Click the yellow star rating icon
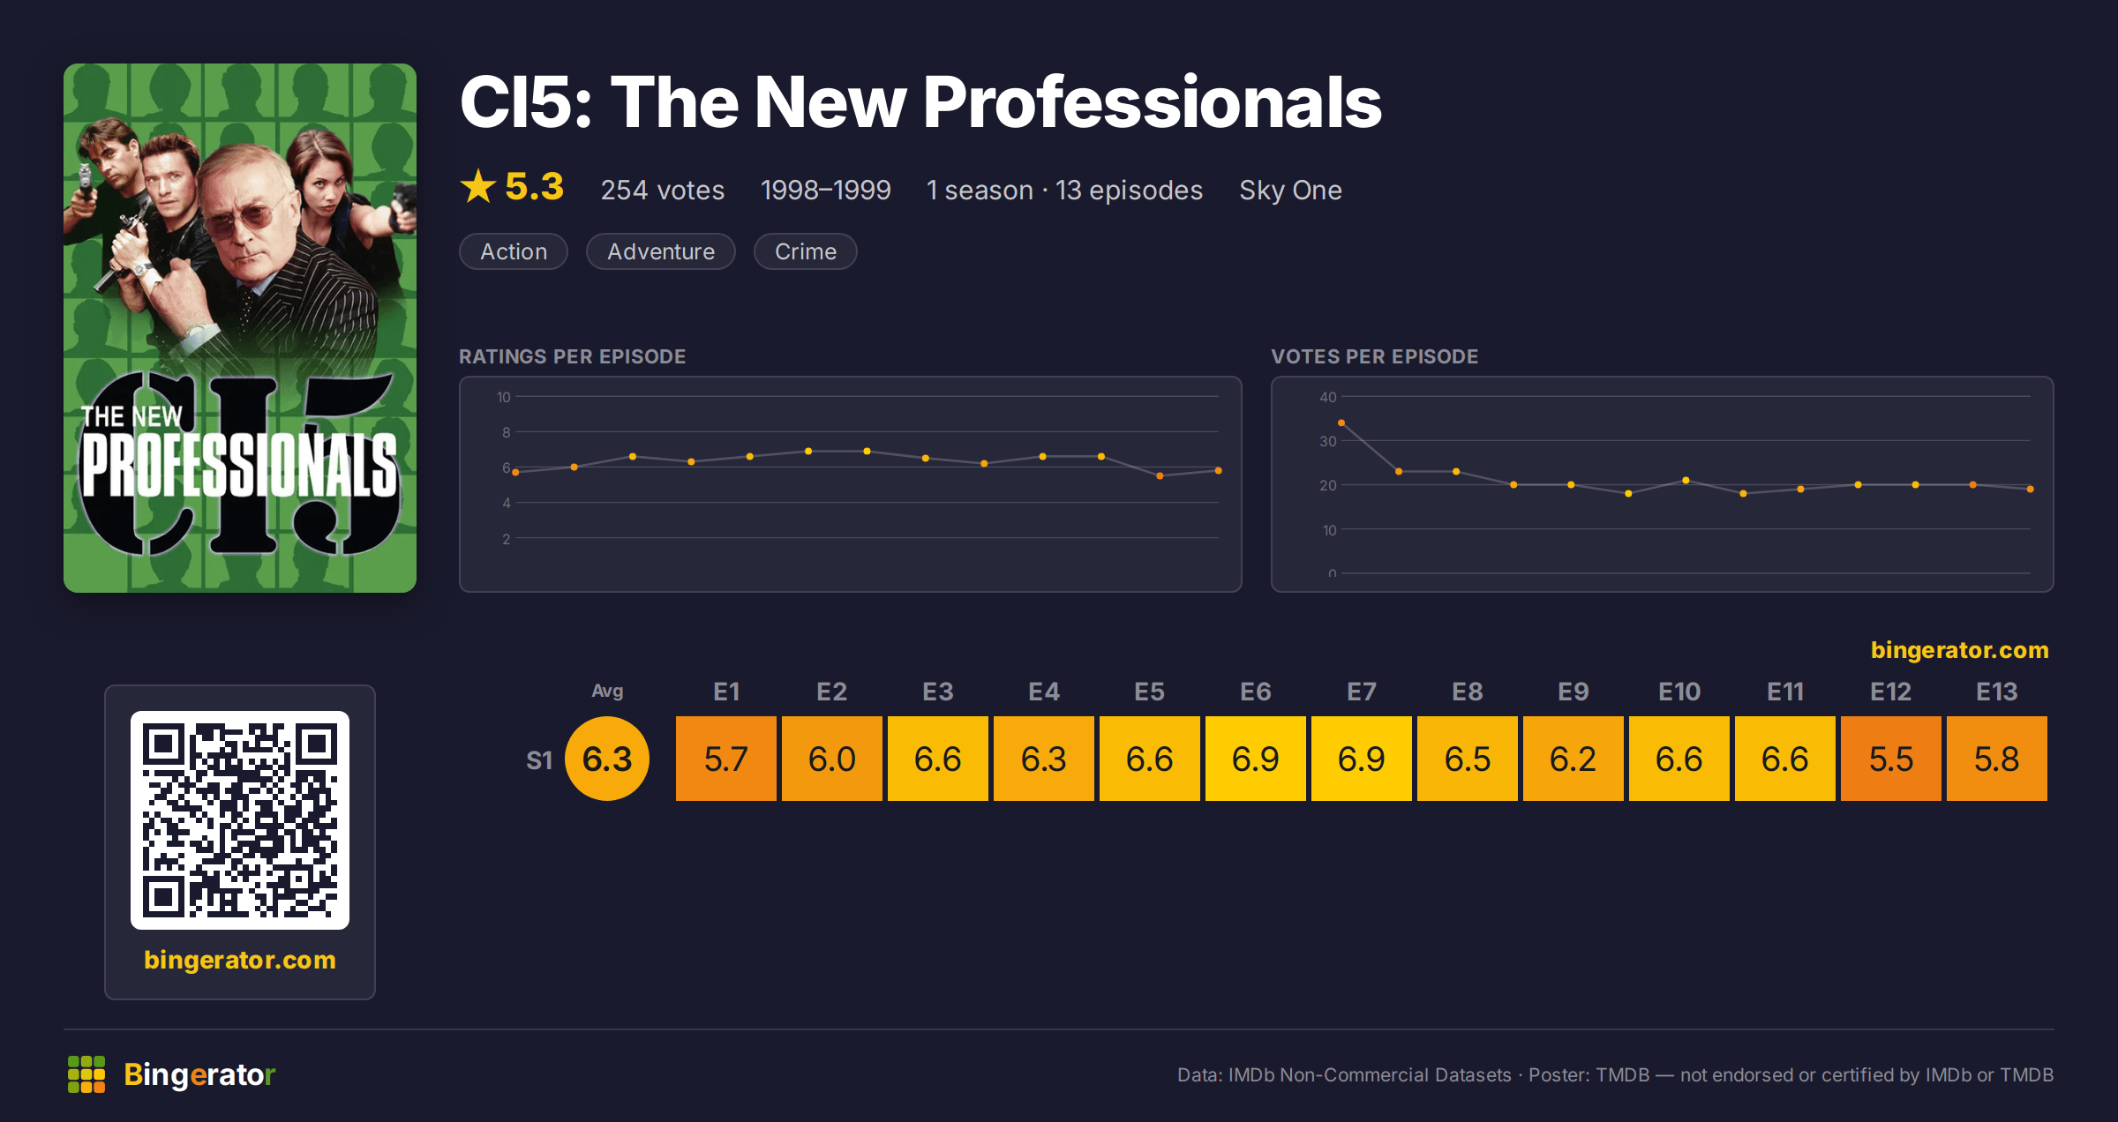Image resolution: width=2118 pixels, height=1122 pixels. pyautogui.click(x=478, y=187)
